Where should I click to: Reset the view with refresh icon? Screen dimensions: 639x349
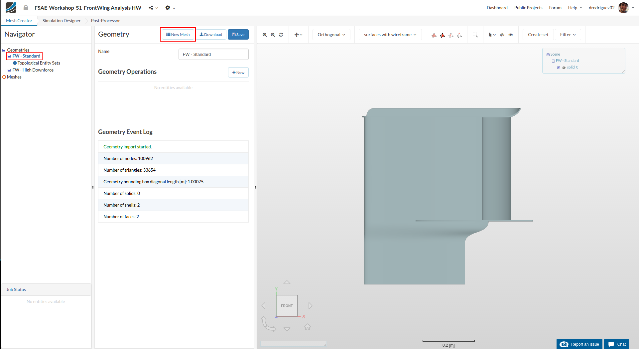point(281,35)
